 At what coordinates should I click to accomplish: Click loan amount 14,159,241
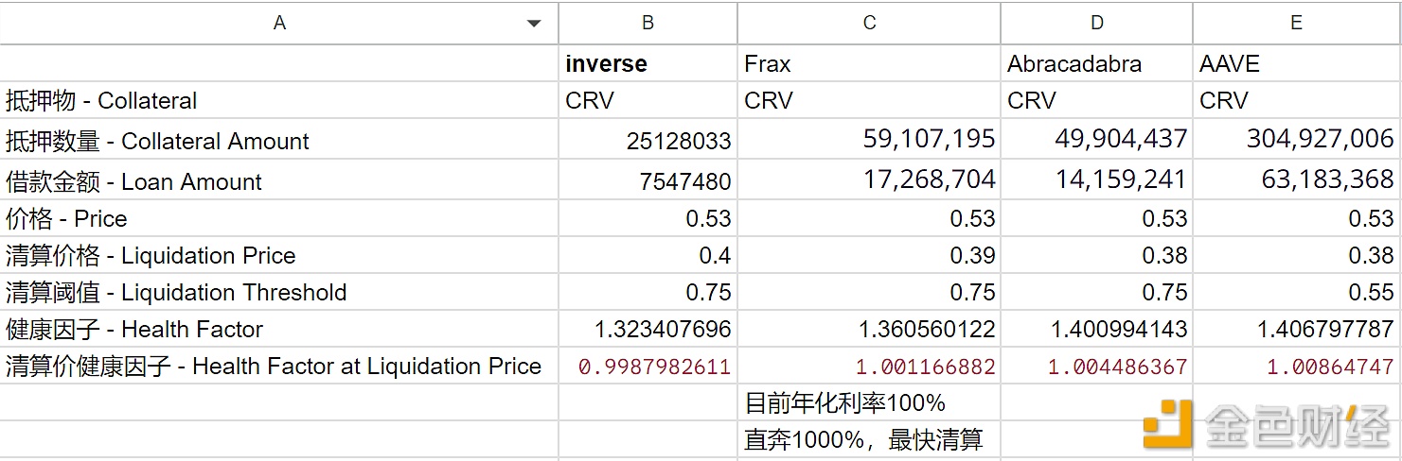(x=1096, y=180)
